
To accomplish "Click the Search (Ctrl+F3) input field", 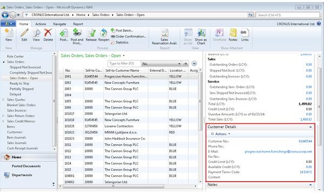I will click(288, 15).
